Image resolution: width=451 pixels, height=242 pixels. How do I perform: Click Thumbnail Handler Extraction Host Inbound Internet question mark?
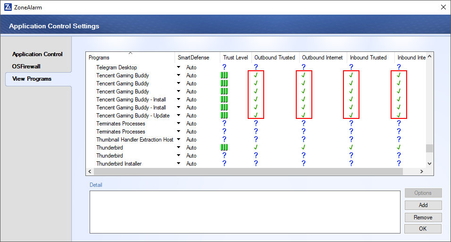399,139
